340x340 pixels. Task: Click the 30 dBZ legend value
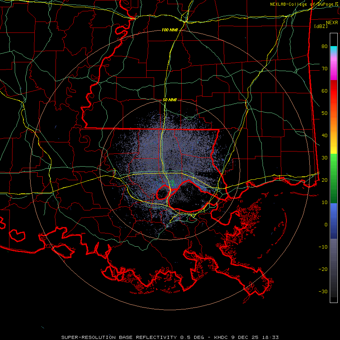(x=325, y=158)
